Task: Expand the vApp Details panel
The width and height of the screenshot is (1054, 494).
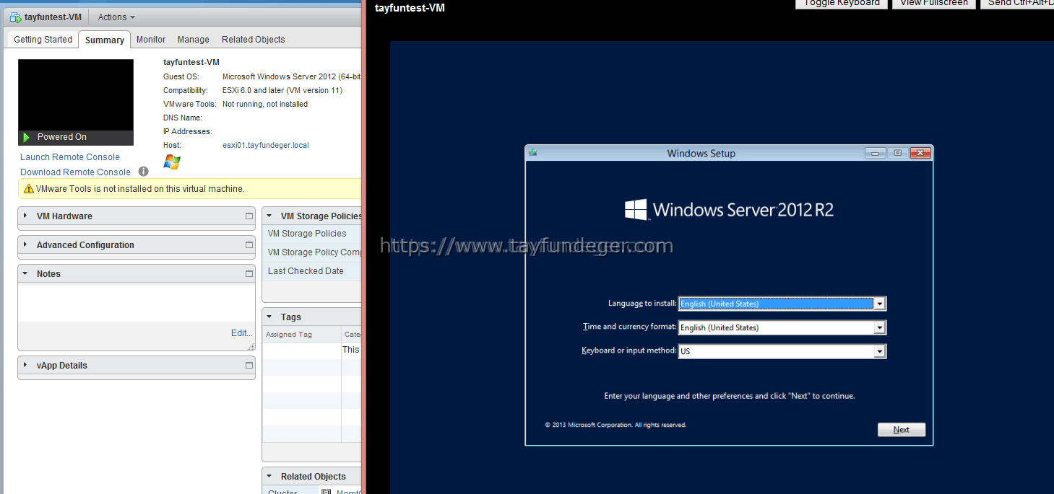Action: click(25, 365)
